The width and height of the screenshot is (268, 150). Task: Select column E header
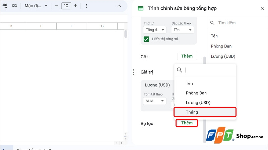point(41,26)
